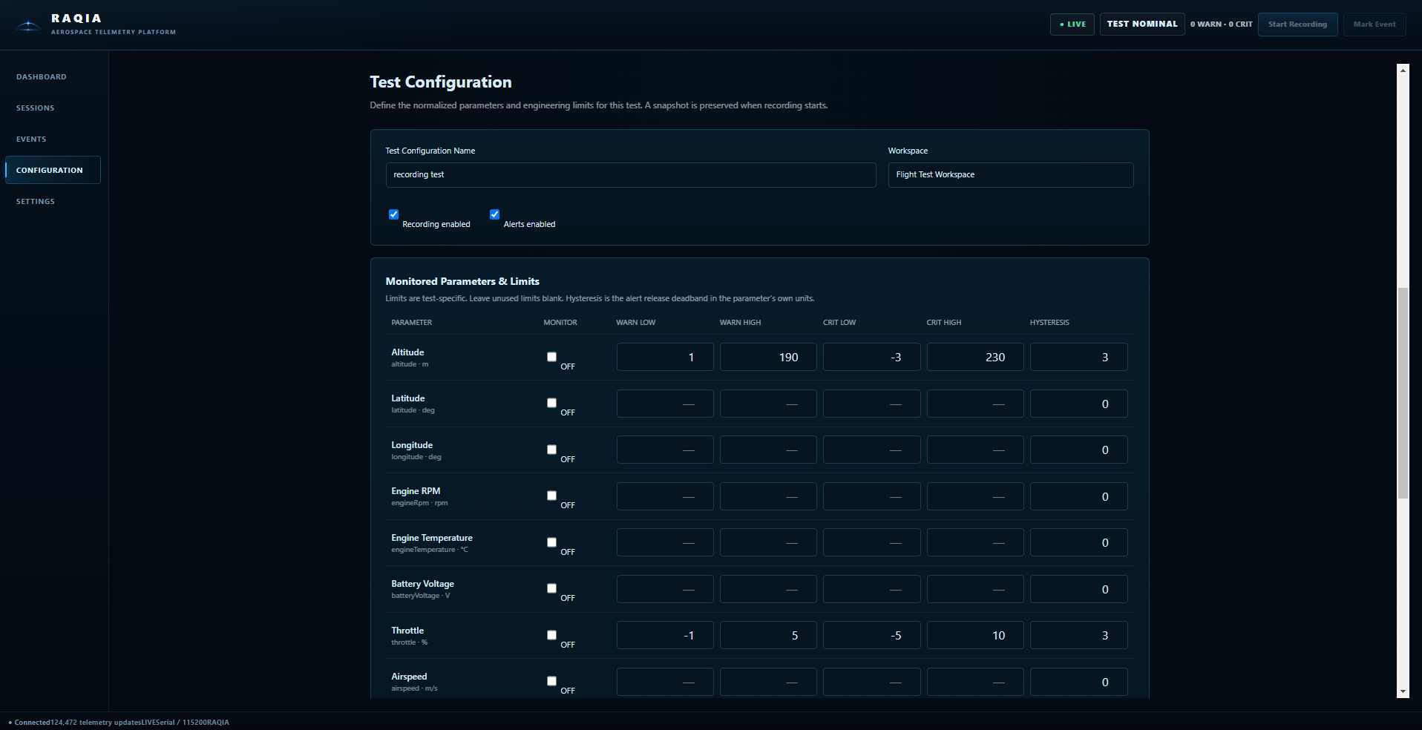This screenshot has width=1422, height=730.
Task: Enable monitoring for Latitude
Action: [551, 403]
